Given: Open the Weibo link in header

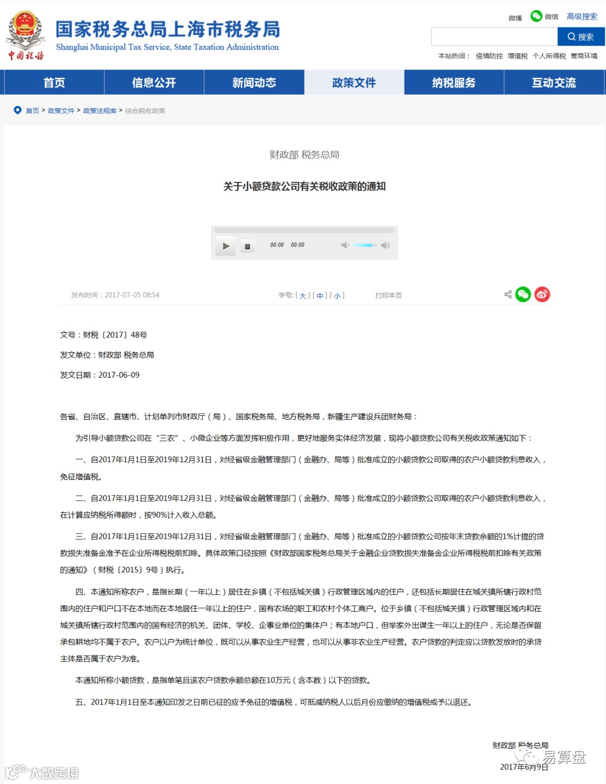Looking at the screenshot, I should [x=515, y=18].
